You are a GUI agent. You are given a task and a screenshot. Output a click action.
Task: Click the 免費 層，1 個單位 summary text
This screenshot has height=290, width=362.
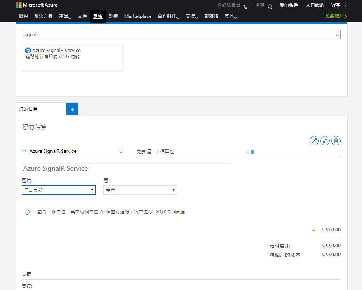[x=155, y=151]
